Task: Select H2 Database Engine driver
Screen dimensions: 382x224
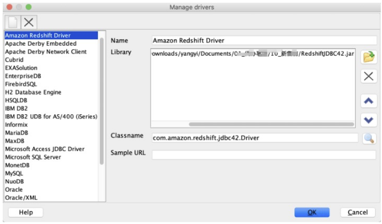Action: click(51, 92)
